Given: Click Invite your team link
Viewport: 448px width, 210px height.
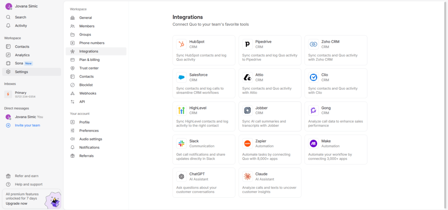Looking at the screenshot, I should tap(27, 125).
